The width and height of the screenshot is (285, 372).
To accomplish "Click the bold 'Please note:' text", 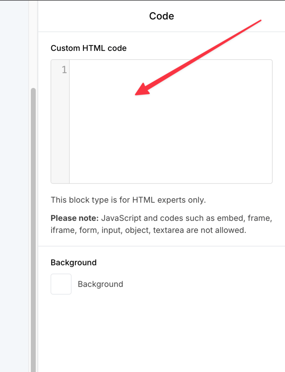I will 74,218.
